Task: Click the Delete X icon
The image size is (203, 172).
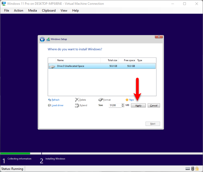Action: [77, 100]
